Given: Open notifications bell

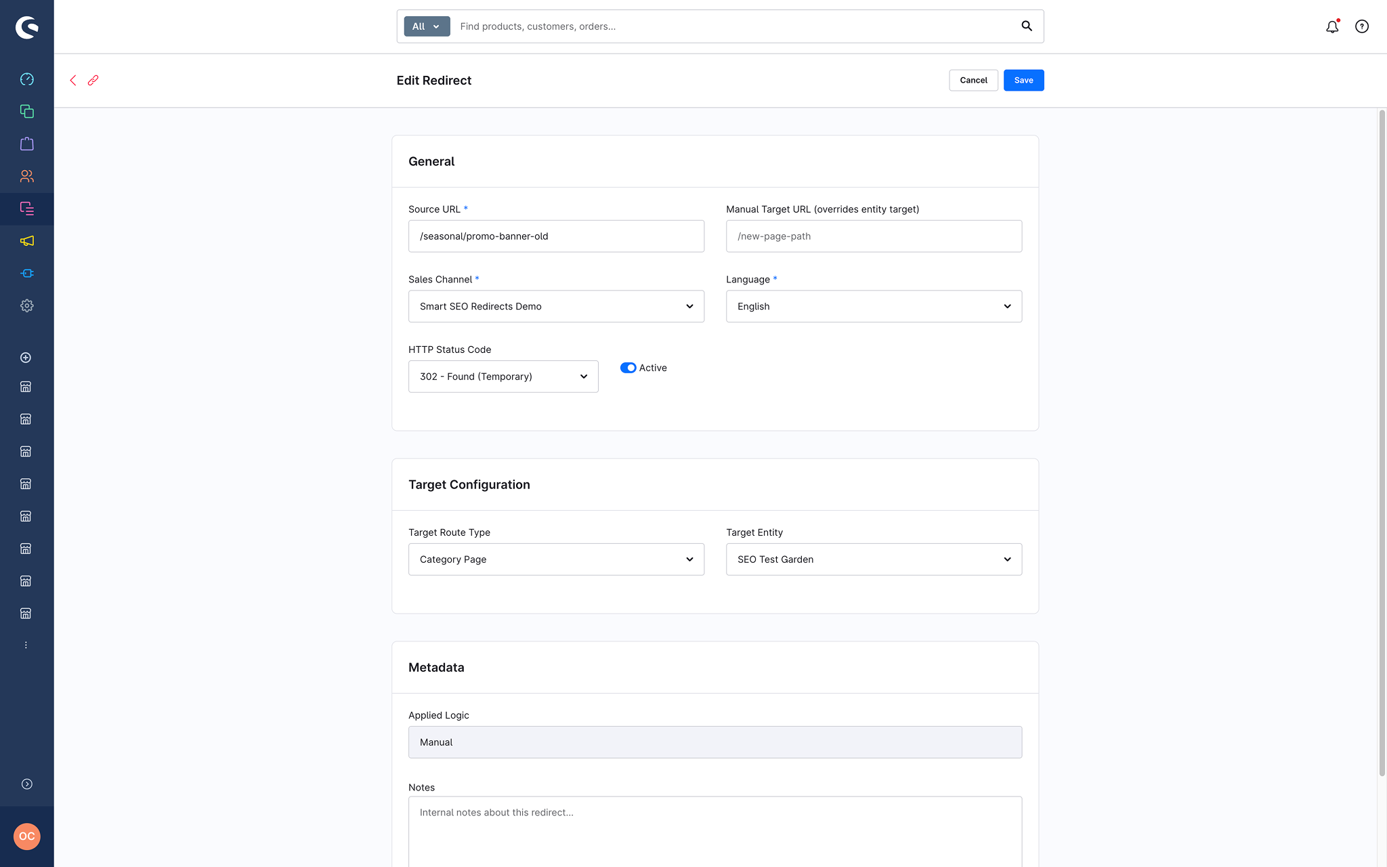Looking at the screenshot, I should click(x=1332, y=26).
